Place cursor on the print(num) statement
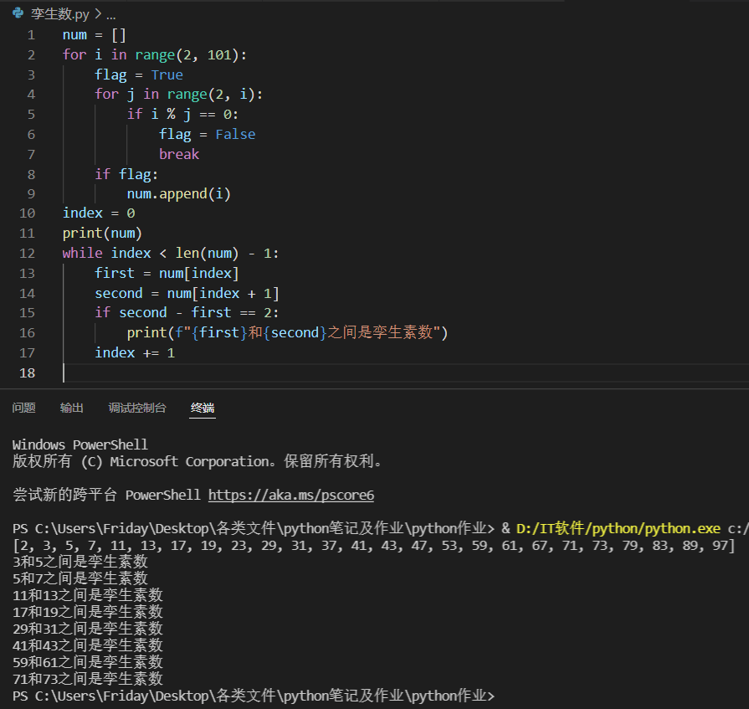 coord(101,233)
